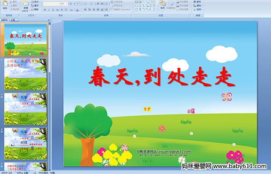This screenshot has height=174, width=271.
Task: Click the strikethrough icon in the font group
Action: click(57, 10)
